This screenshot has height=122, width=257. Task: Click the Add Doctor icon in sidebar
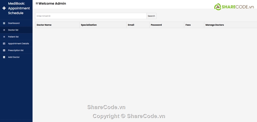pos(4,57)
